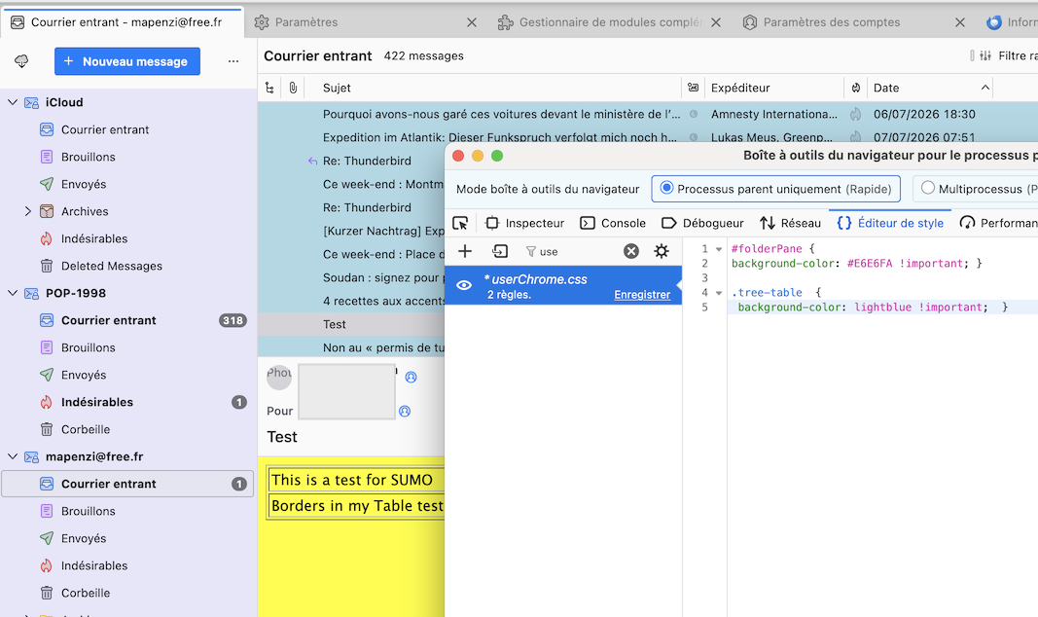This screenshot has width=1038, height=617.
Task: Open the folder pane options ellipsis menu
Action: 233,61
